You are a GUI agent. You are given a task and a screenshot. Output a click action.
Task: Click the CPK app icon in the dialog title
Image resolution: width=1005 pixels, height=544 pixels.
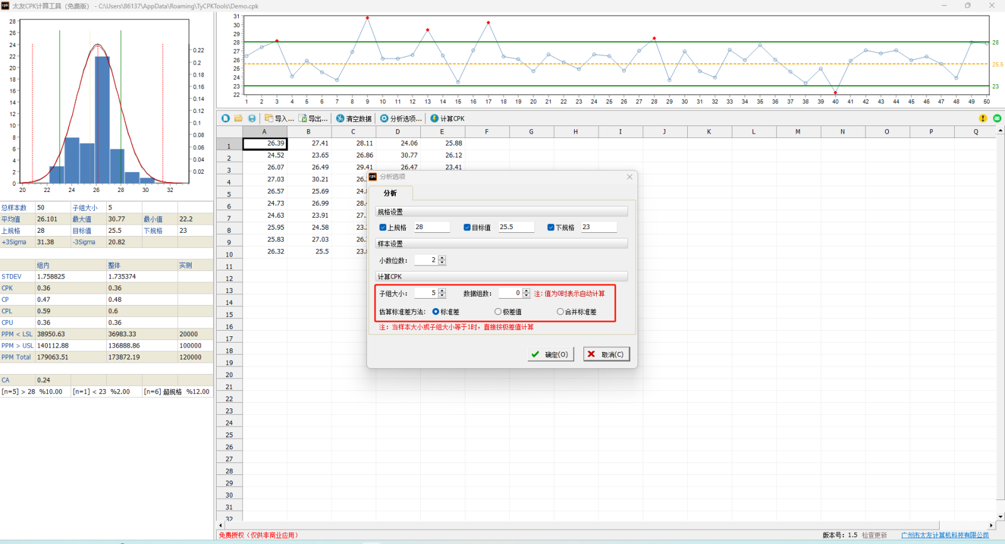point(372,176)
